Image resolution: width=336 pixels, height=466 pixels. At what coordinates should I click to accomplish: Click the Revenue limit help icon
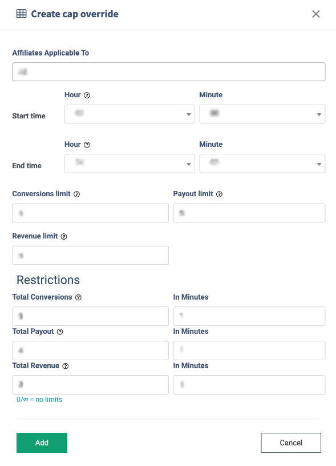[64, 237]
